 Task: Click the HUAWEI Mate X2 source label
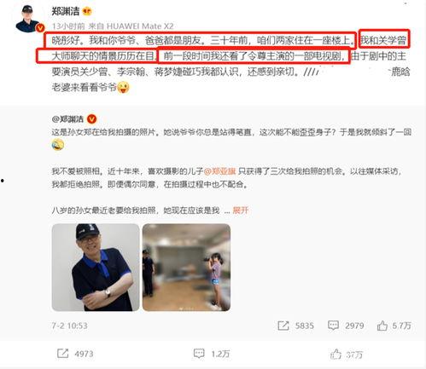pyautogui.click(x=140, y=26)
